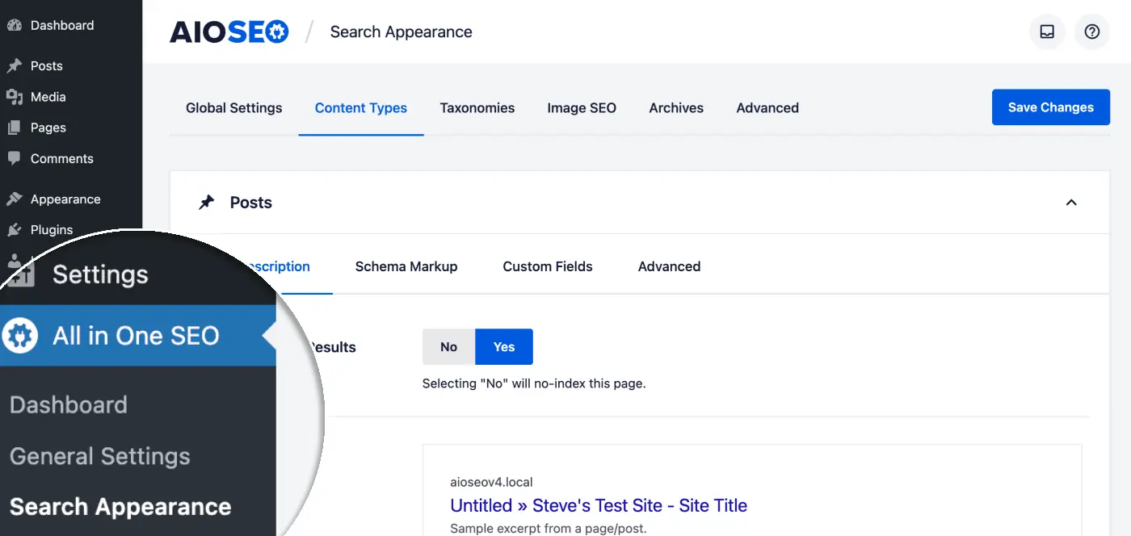Switch to Image SEO tab

(x=582, y=108)
